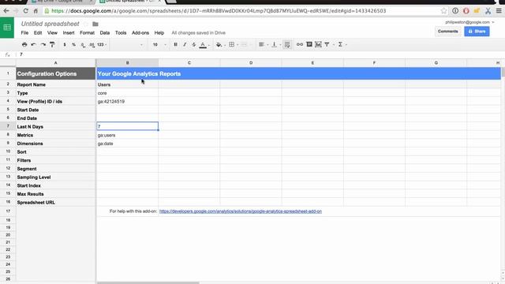This screenshot has width=505, height=284.
Task: Insert a comment
Action: pyautogui.click(x=309, y=44)
